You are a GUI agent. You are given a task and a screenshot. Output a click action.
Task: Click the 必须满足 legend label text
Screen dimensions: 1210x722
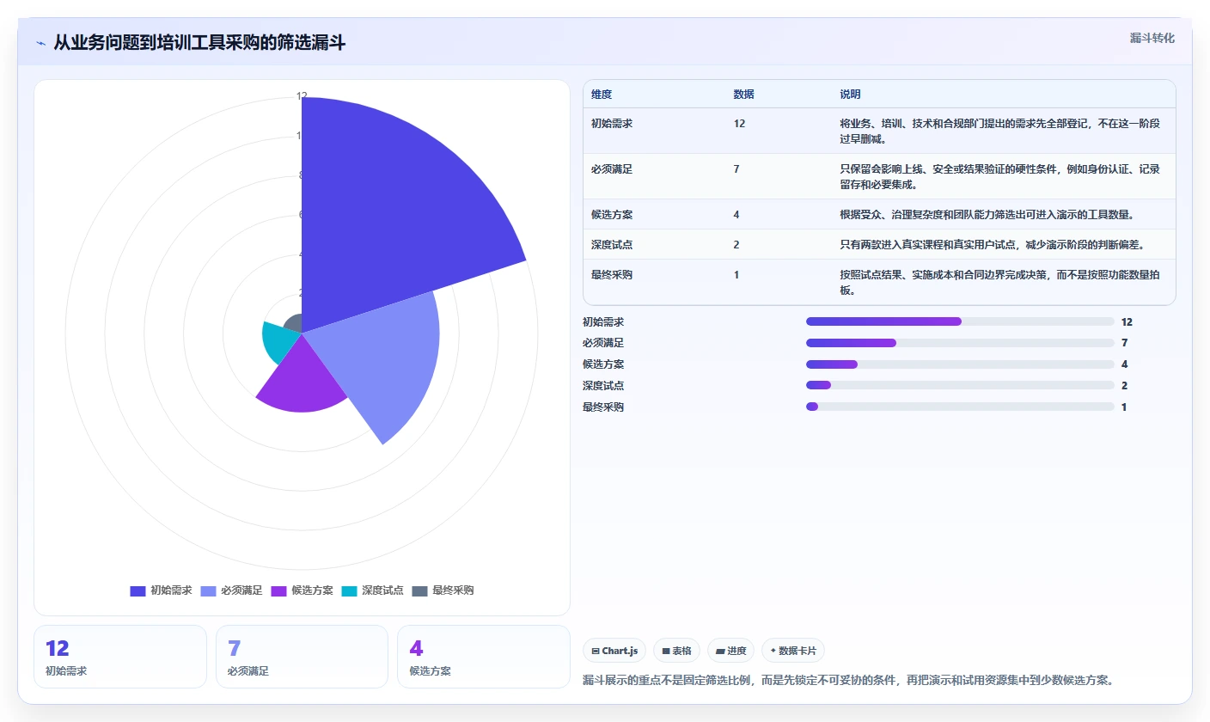[241, 590]
